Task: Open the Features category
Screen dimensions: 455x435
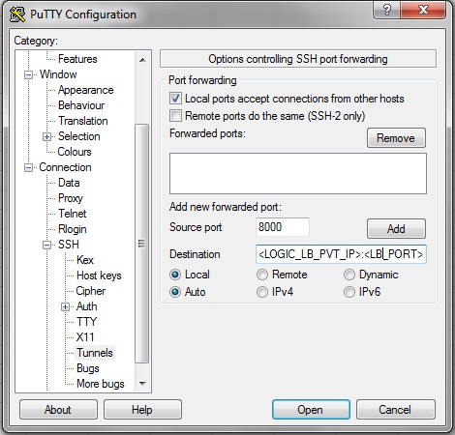Action: click(77, 59)
